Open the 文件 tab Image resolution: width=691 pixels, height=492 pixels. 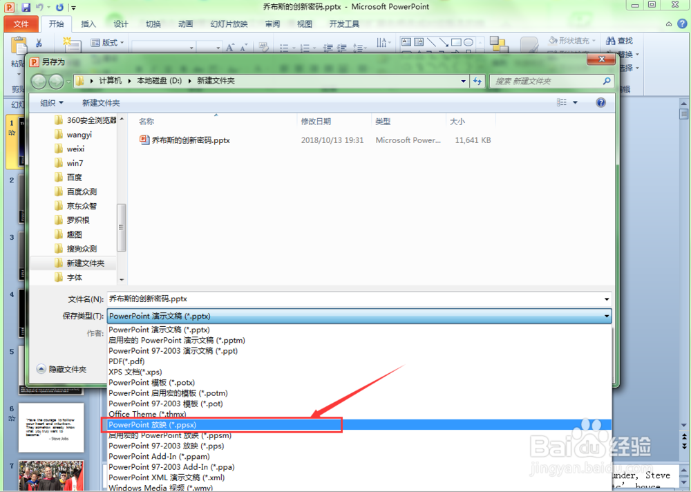21,24
